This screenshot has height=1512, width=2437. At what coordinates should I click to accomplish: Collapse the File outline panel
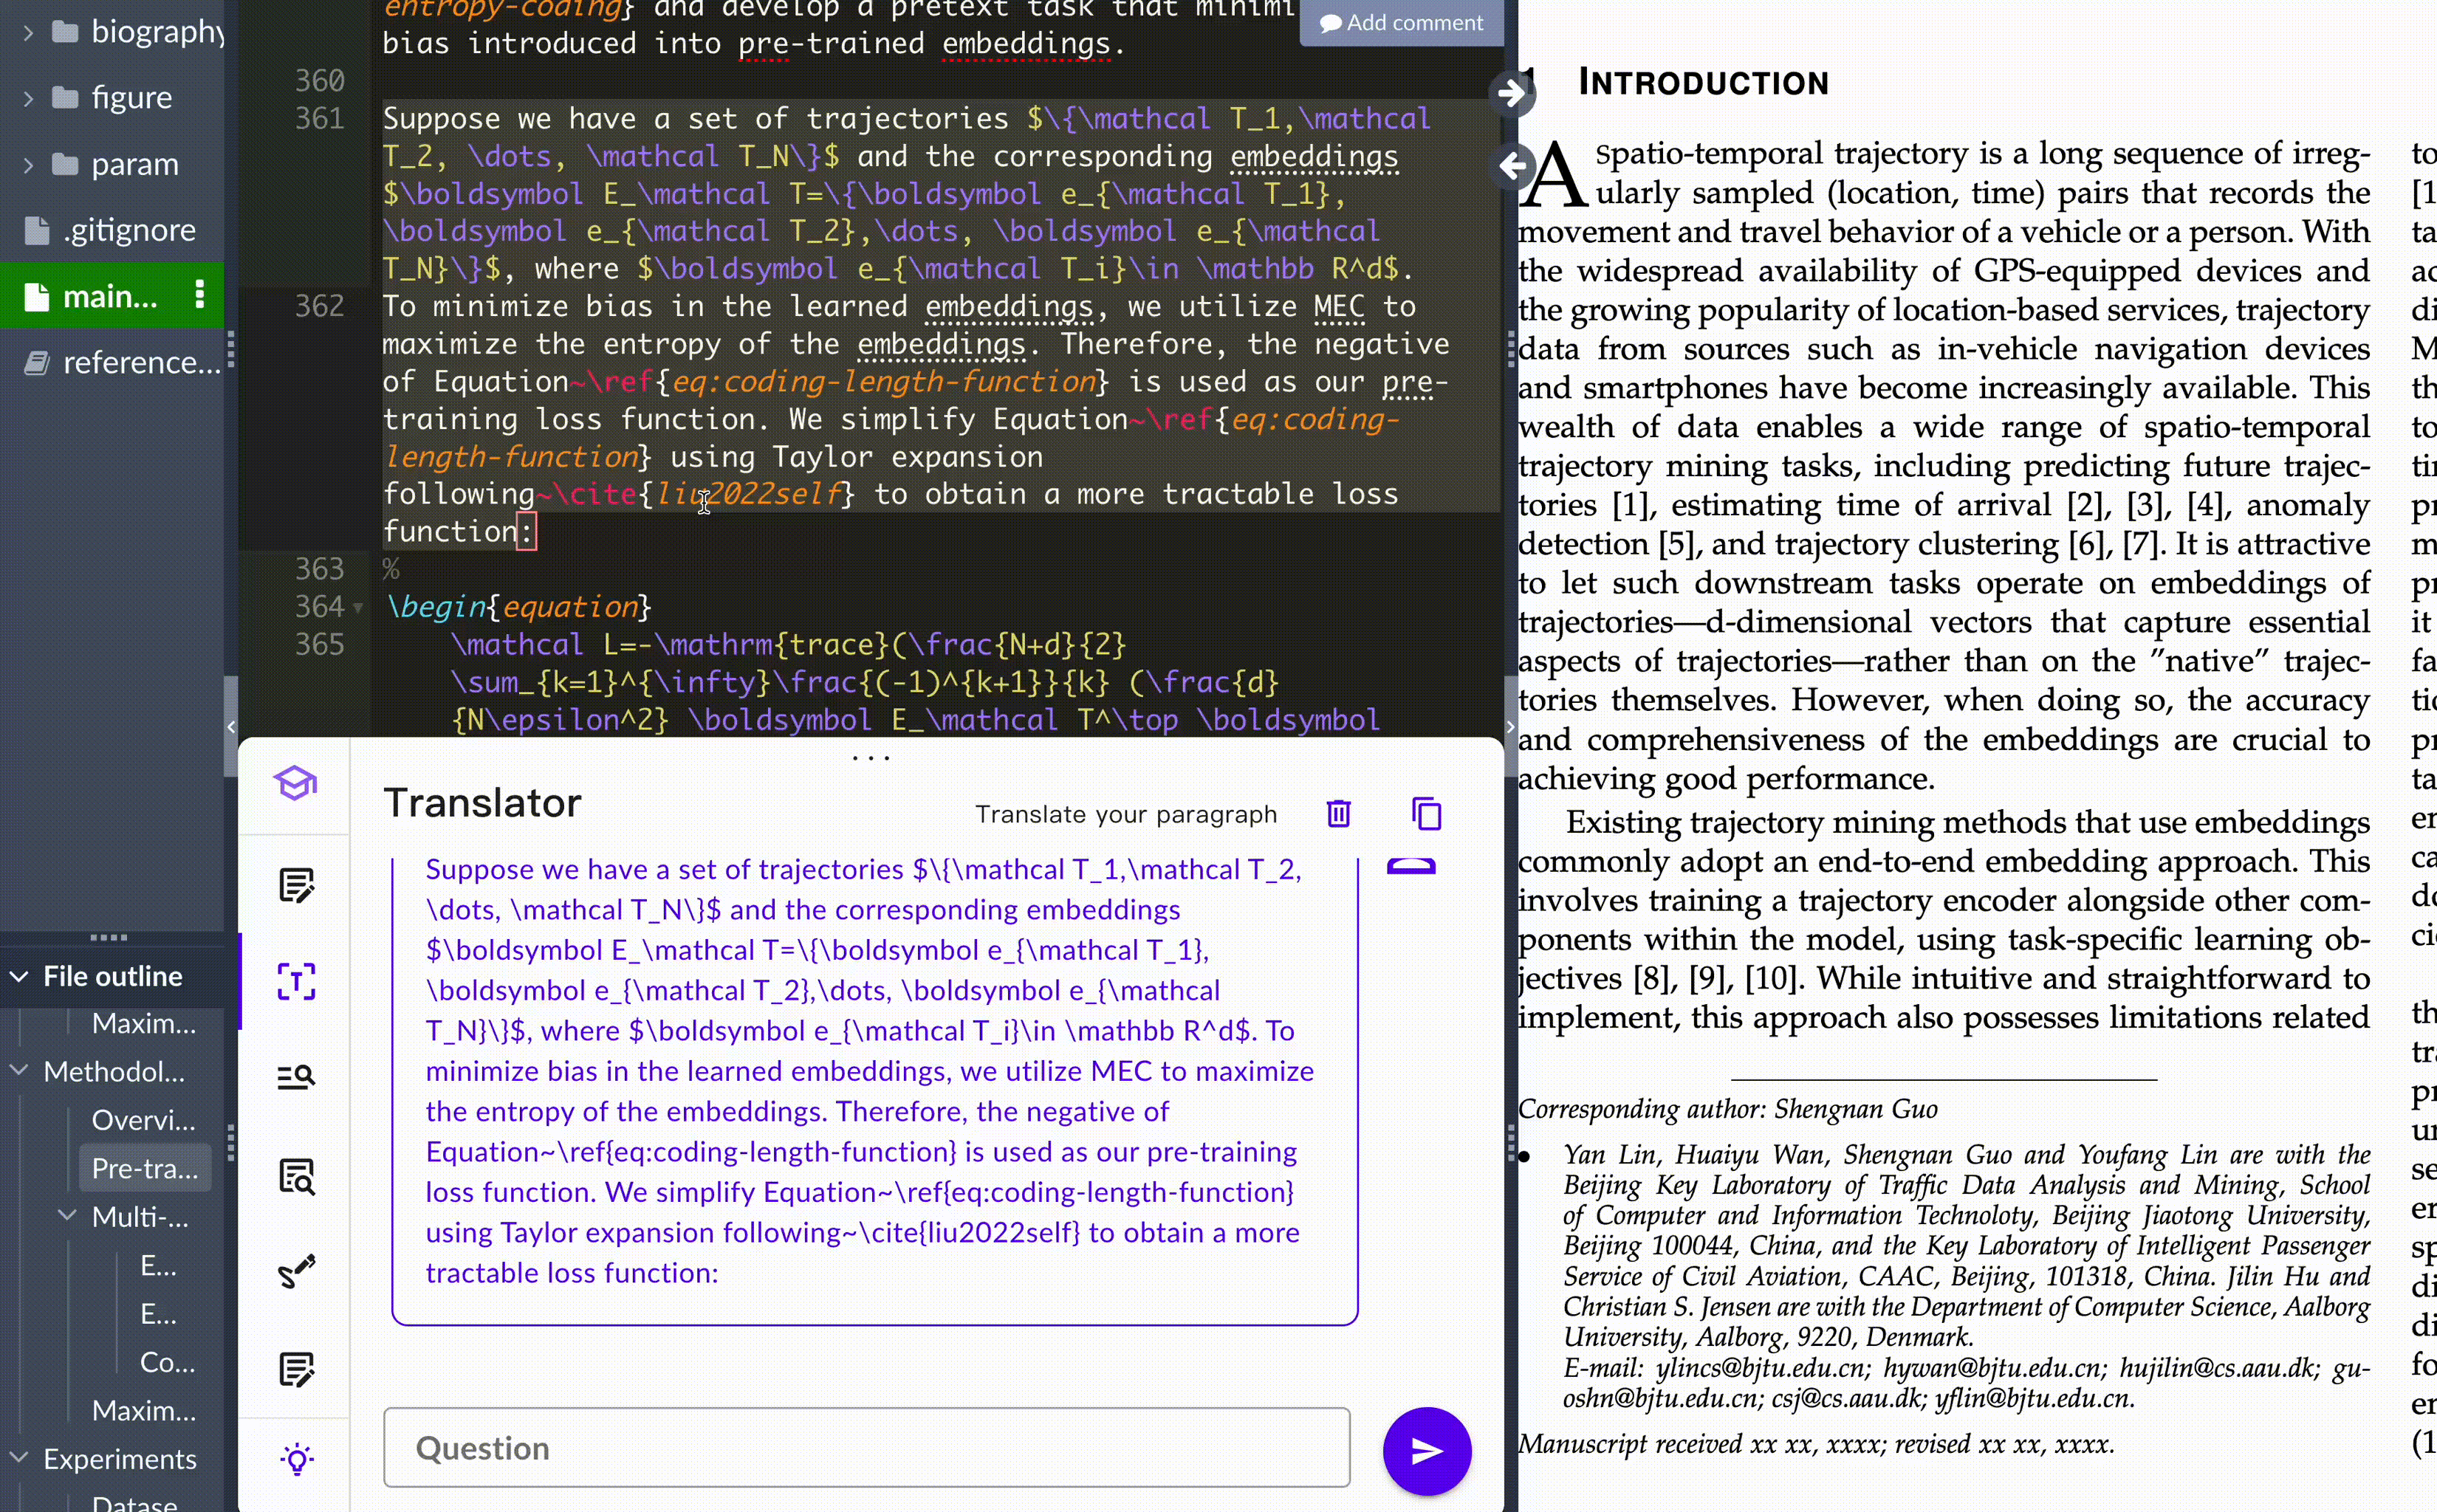[19, 977]
